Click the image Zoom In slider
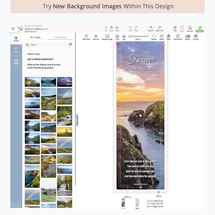Viewport: 215px width, 215px height. (x=138, y=36)
